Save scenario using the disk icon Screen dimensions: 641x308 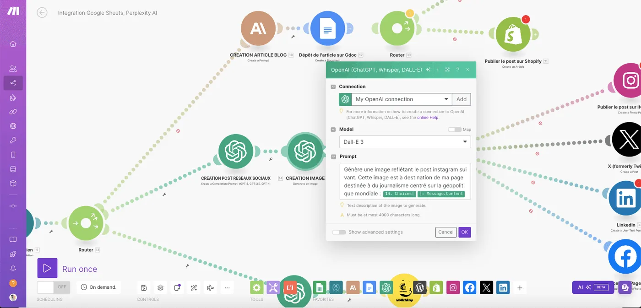pos(144,288)
